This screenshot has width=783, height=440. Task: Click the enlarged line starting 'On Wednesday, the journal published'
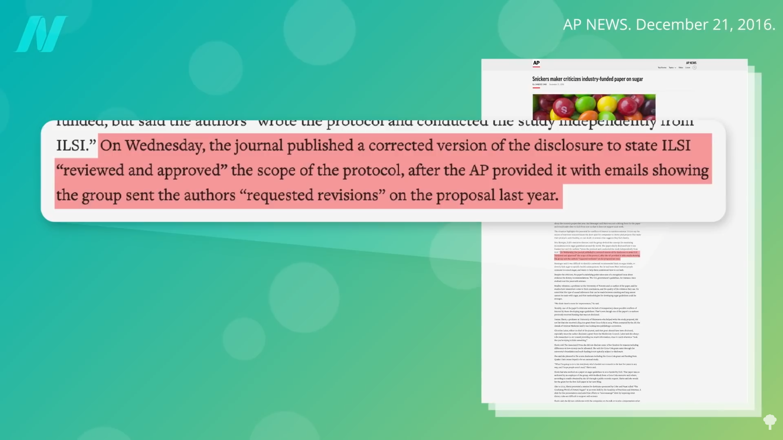coord(396,145)
